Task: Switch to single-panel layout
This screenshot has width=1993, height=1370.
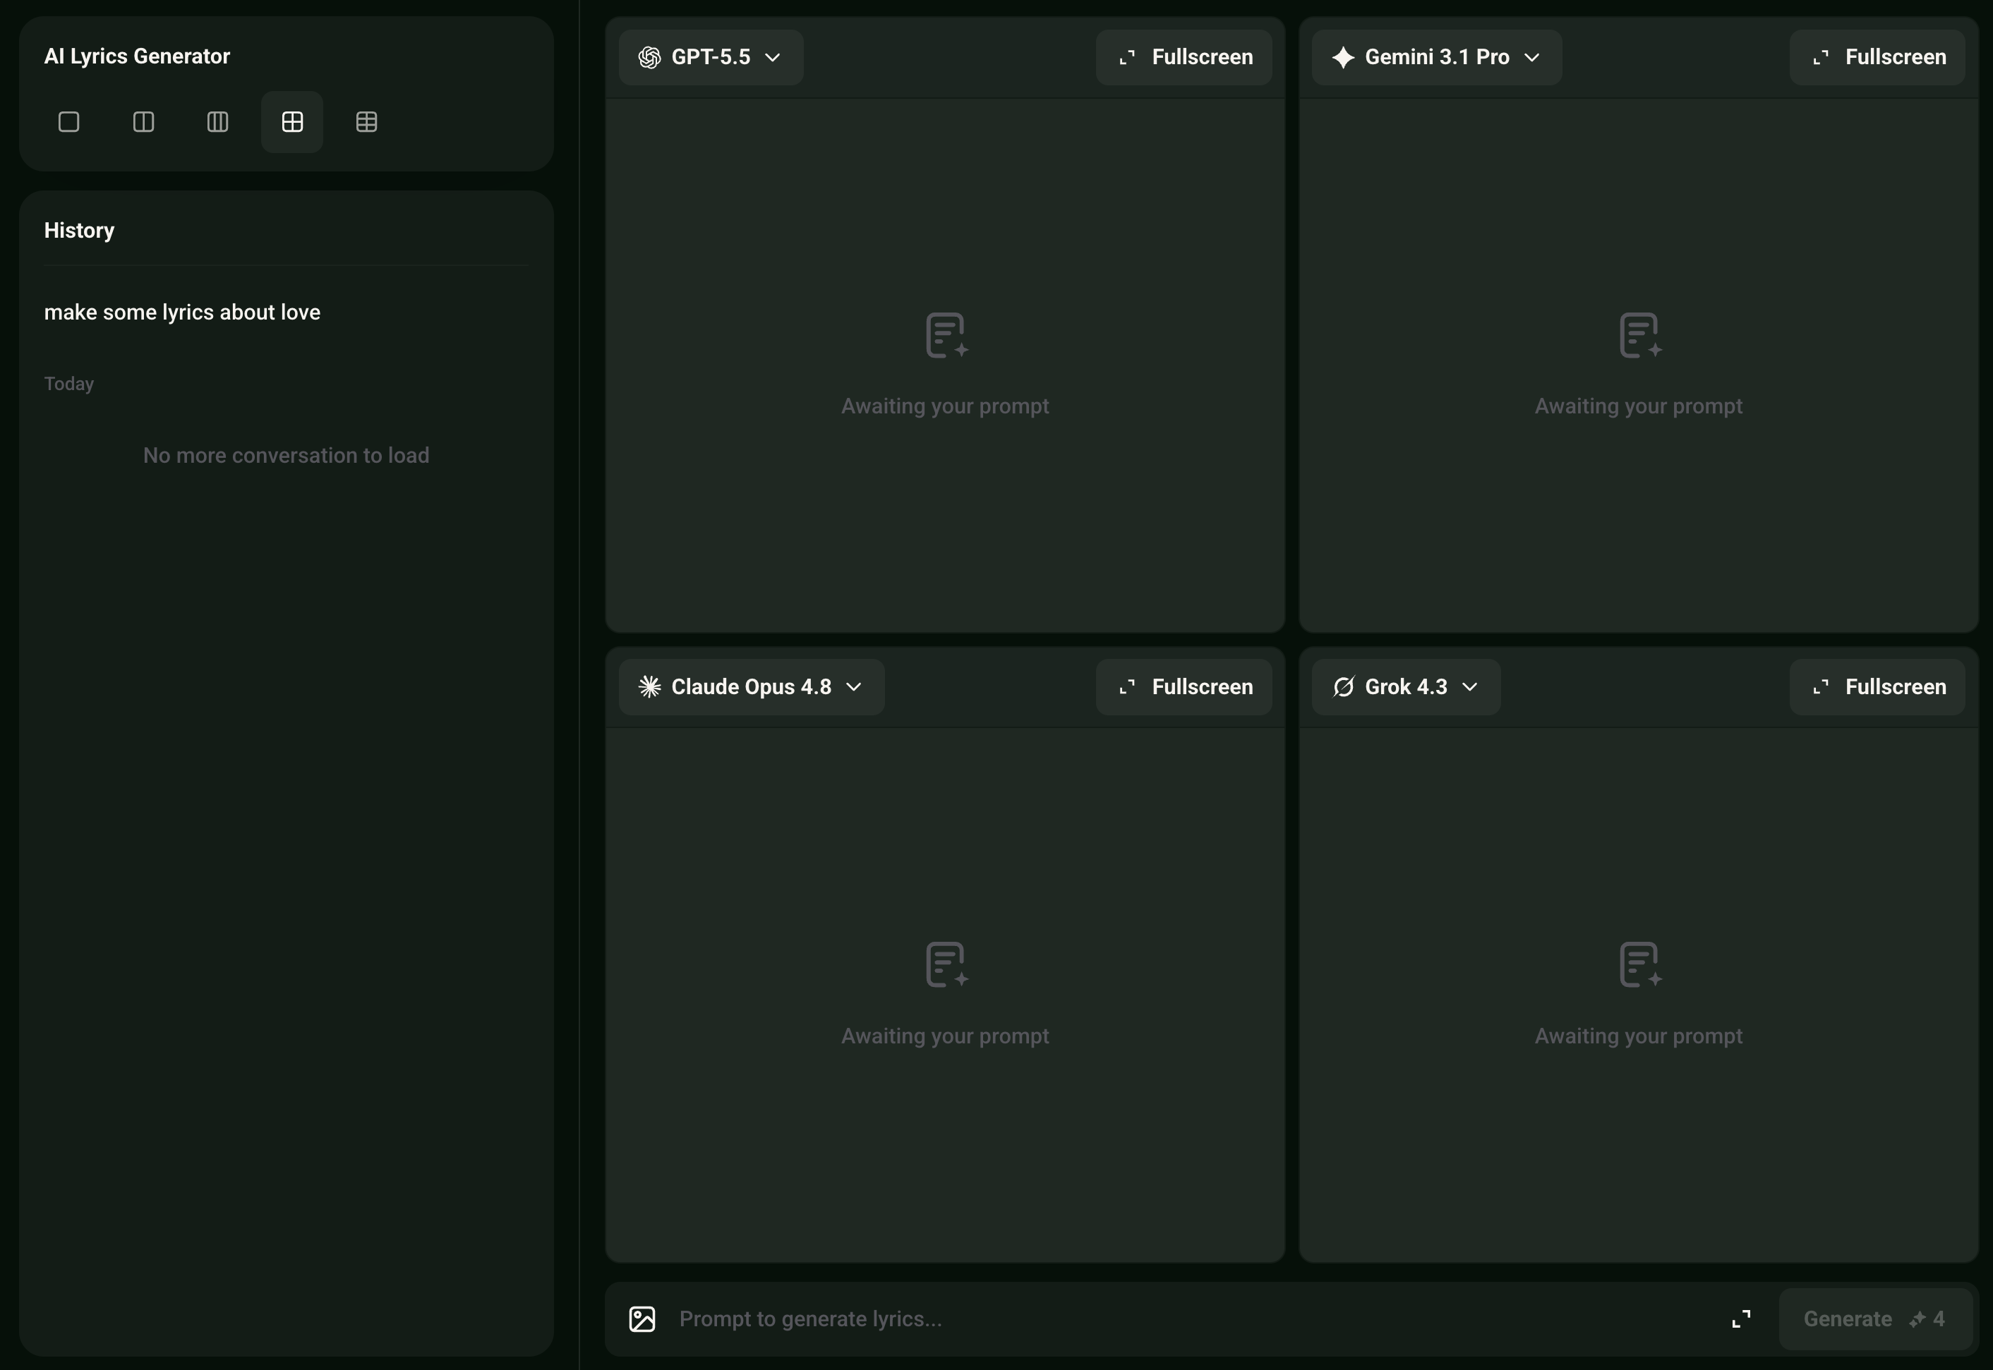Action: (68, 122)
